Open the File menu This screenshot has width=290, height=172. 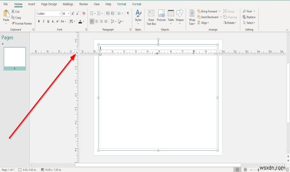coord(5,4)
